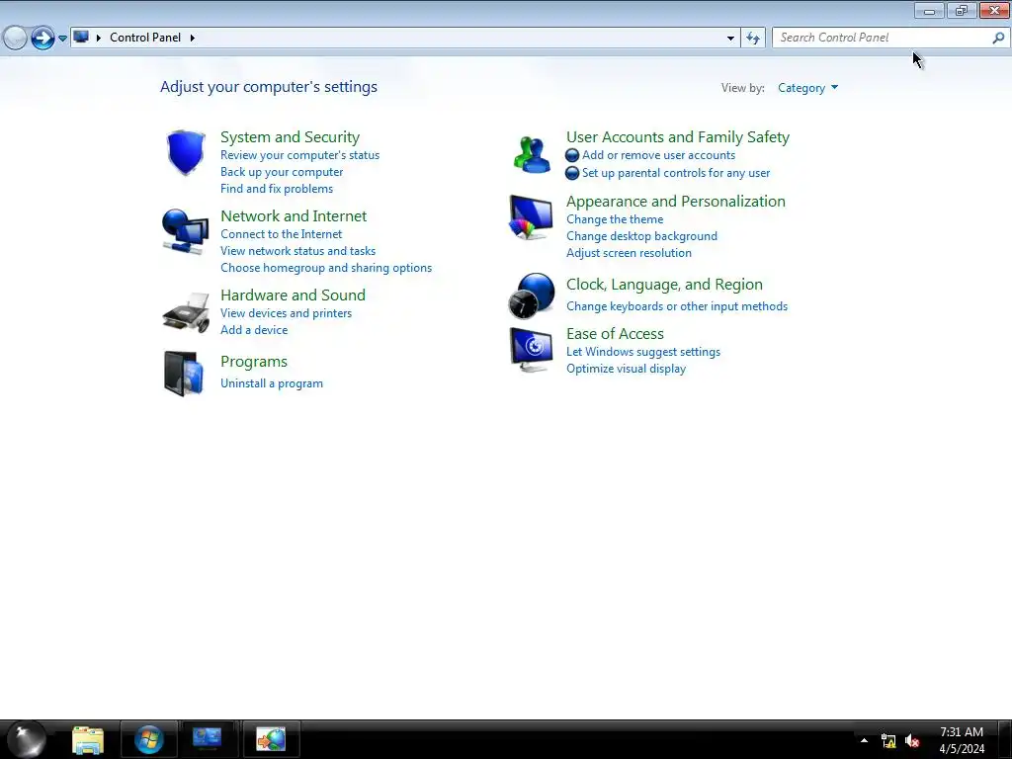1012x759 pixels.
Task: Click Adjust screen resolution
Action: click(629, 252)
